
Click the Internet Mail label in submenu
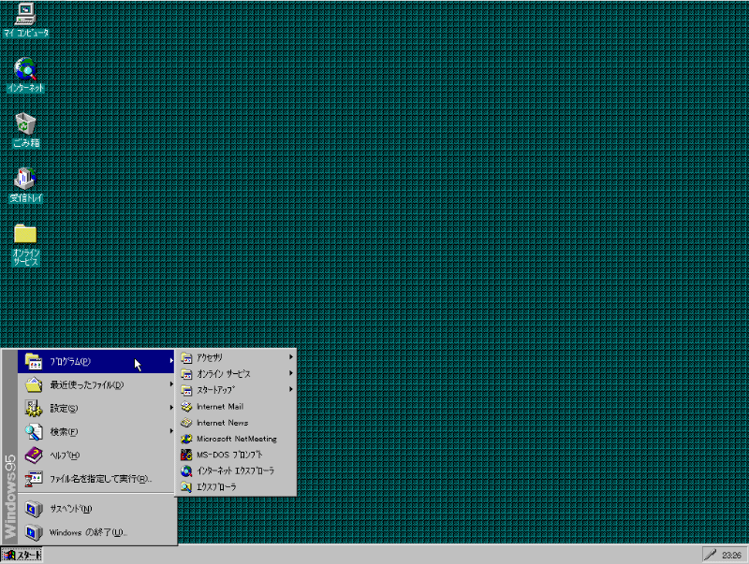point(220,407)
